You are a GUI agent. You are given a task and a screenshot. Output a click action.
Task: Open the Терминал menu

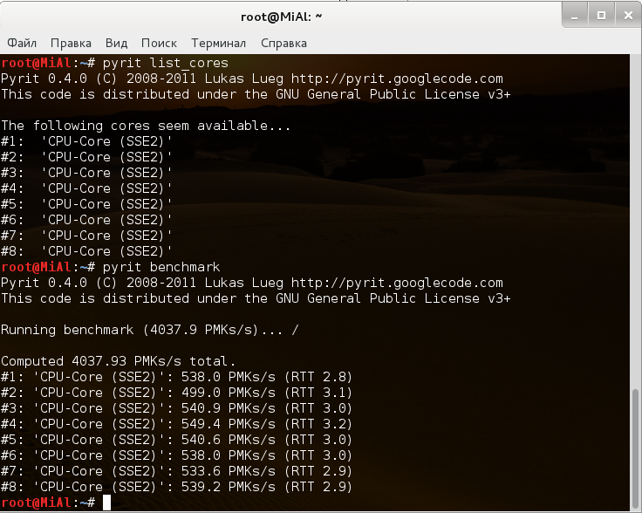[x=219, y=43]
